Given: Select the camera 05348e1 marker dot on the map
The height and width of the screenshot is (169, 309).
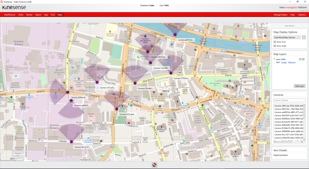Looking at the screenshot, I should point(135,83).
